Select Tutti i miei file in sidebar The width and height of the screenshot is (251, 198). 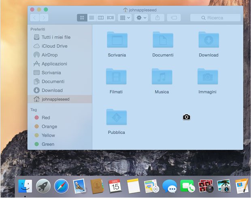coord(60,37)
